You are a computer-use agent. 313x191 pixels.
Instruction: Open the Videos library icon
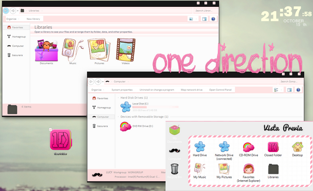pos(126,50)
